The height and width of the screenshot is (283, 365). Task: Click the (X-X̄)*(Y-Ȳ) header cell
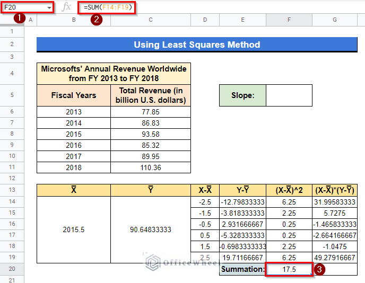coord(335,190)
